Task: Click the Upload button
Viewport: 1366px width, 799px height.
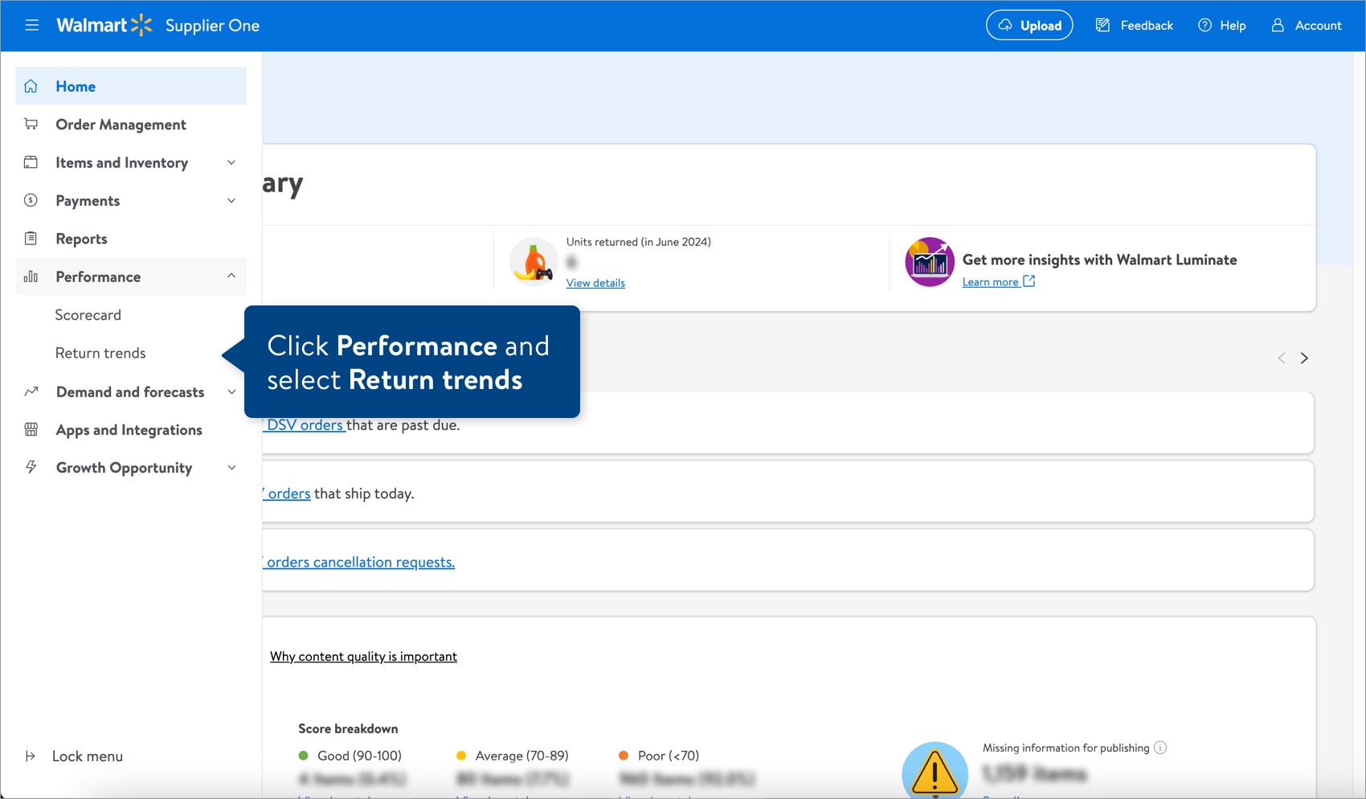Action: (1029, 25)
